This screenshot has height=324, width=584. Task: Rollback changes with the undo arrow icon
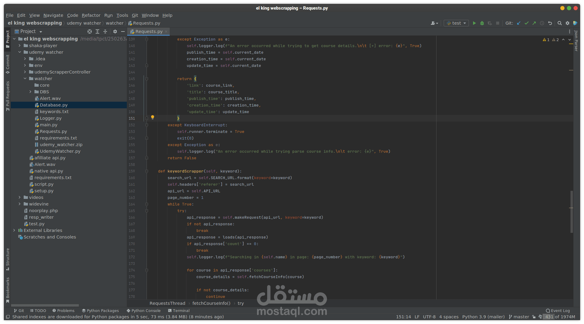tap(550, 23)
